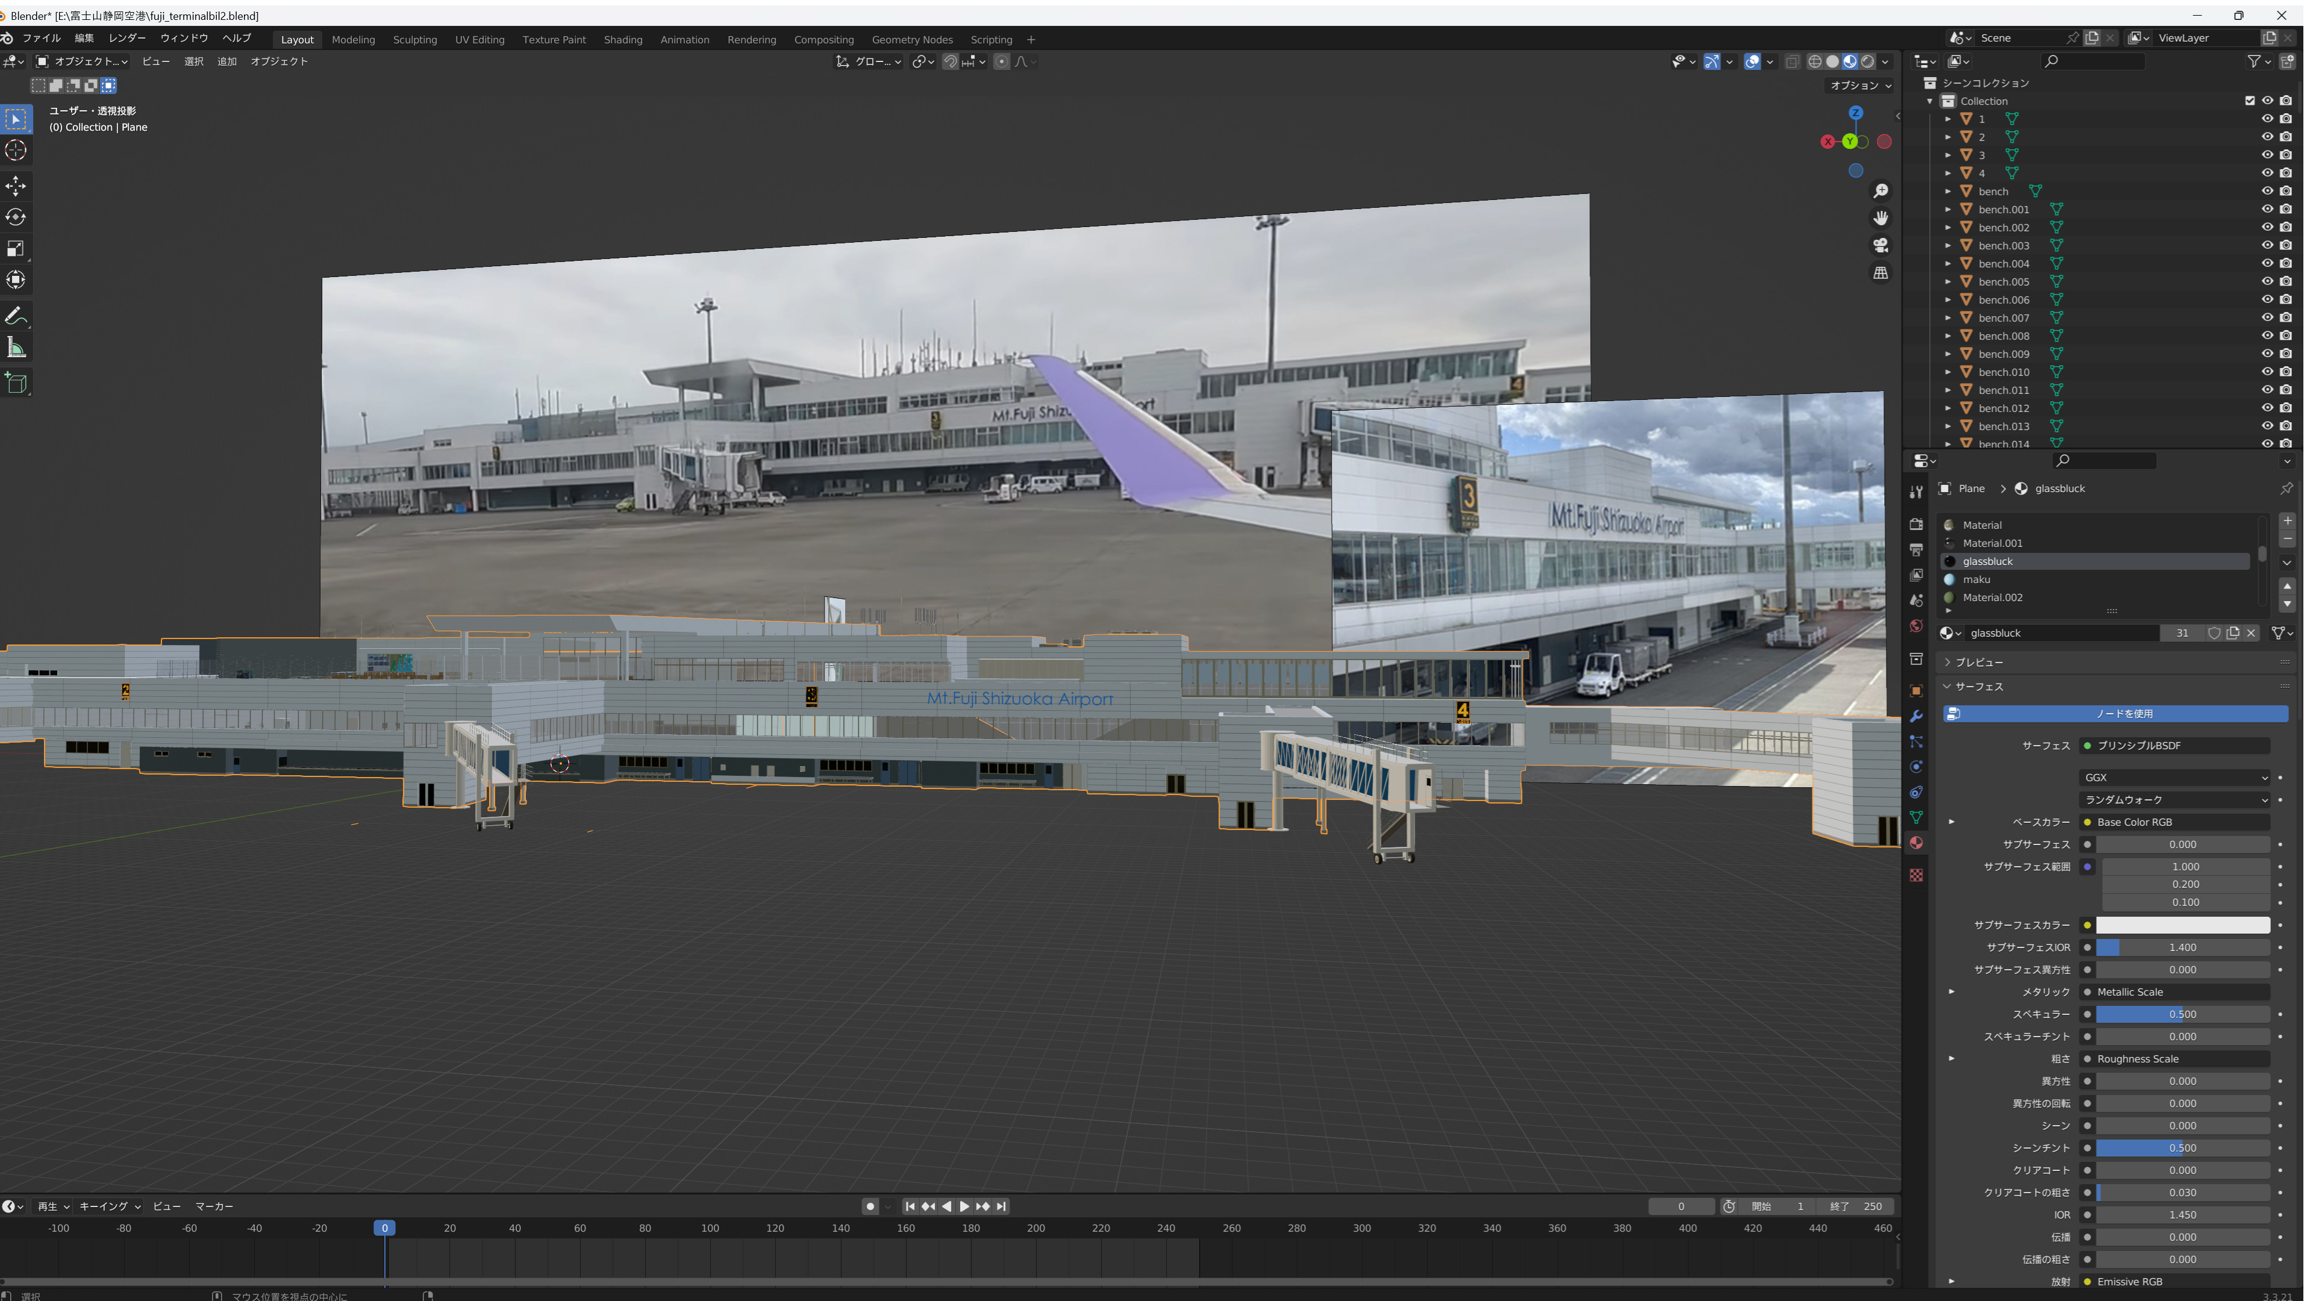Switch to the Shading workspace tab
Screen dimensions: 2313x1301
click(623, 40)
